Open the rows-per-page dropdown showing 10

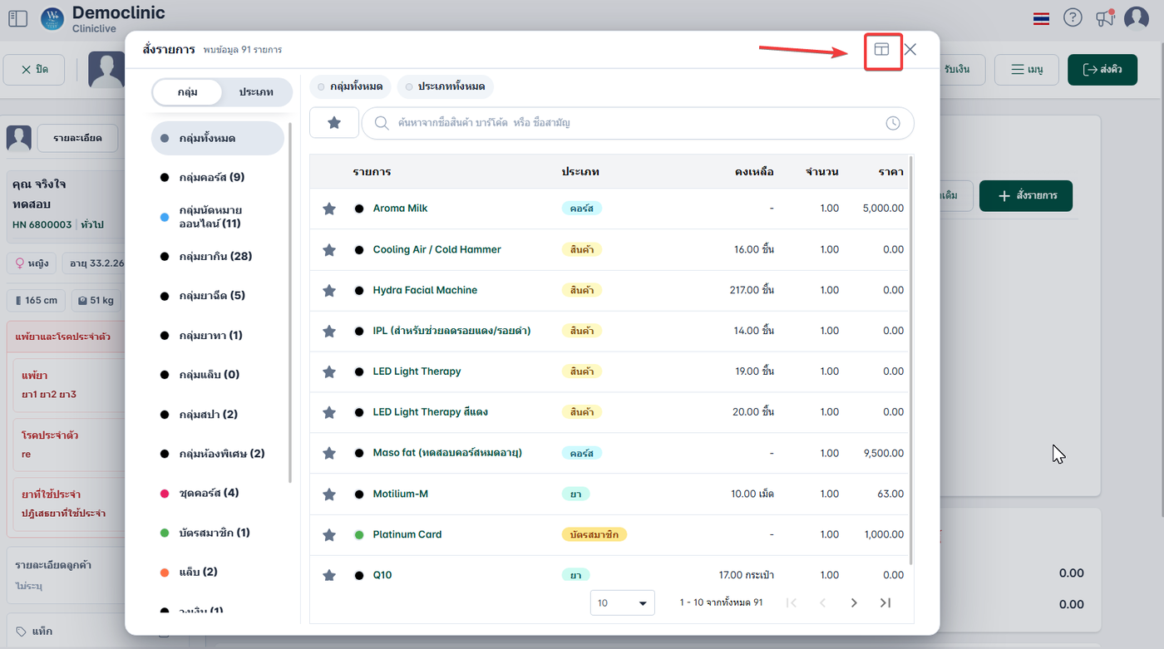(x=623, y=602)
